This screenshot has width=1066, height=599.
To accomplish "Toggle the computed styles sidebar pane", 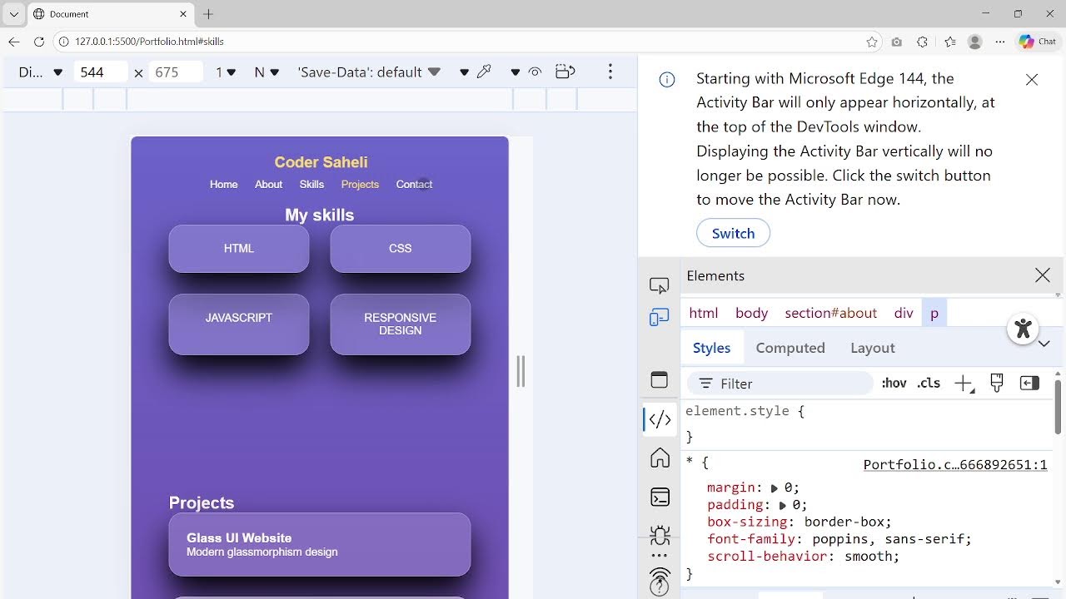I will [1029, 383].
